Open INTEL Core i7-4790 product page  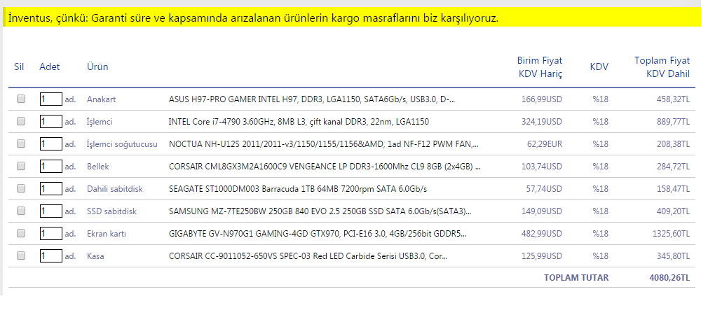tap(299, 122)
